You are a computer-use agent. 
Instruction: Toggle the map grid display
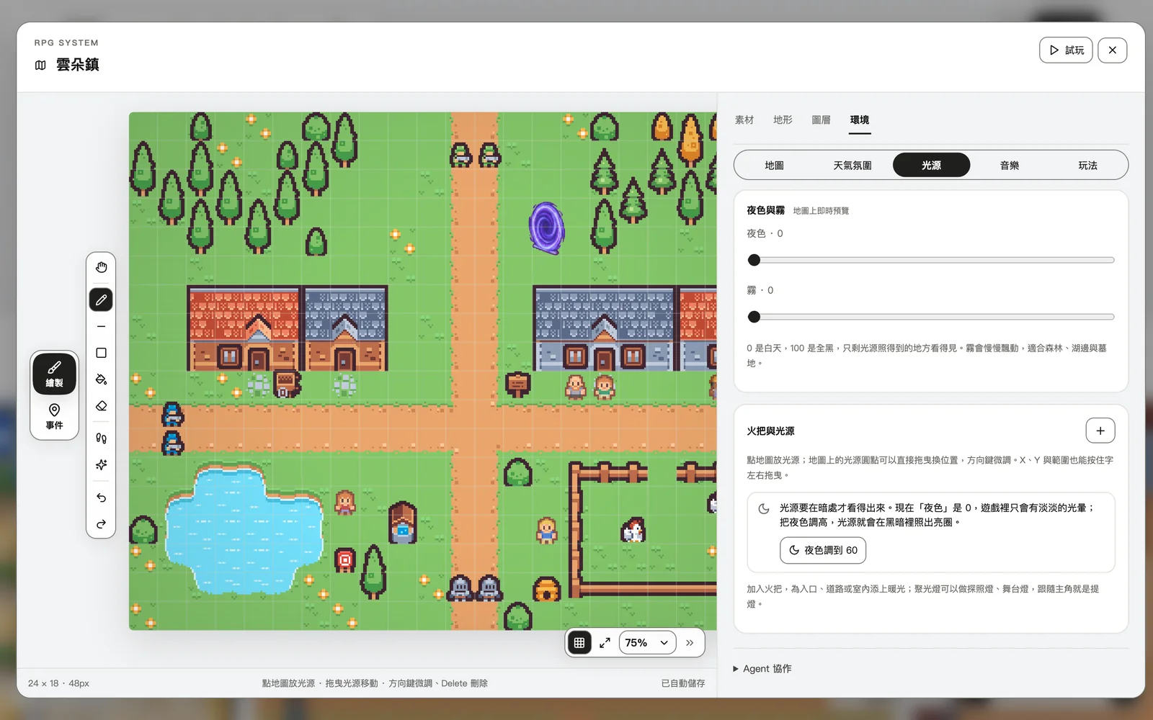pos(579,643)
